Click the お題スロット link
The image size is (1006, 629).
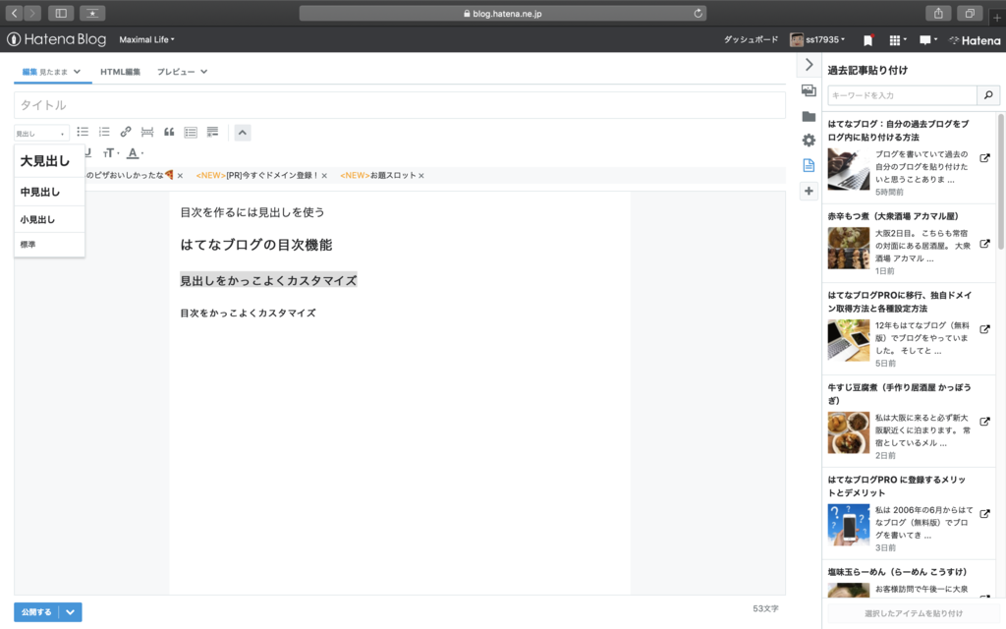pyautogui.click(x=393, y=175)
